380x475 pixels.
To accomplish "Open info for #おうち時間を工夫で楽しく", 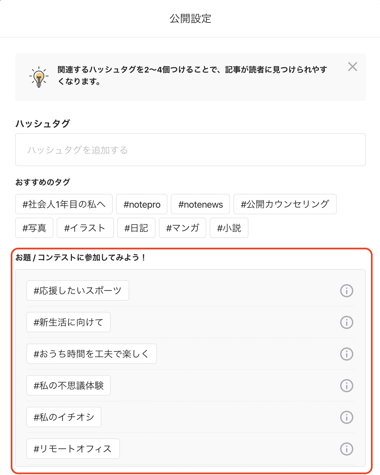I will pos(346,354).
